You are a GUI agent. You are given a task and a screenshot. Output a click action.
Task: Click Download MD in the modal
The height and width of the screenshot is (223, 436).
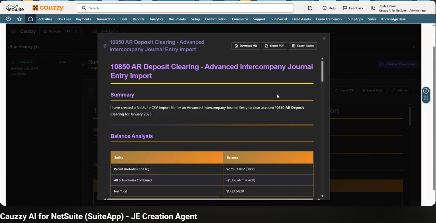tap(246, 46)
